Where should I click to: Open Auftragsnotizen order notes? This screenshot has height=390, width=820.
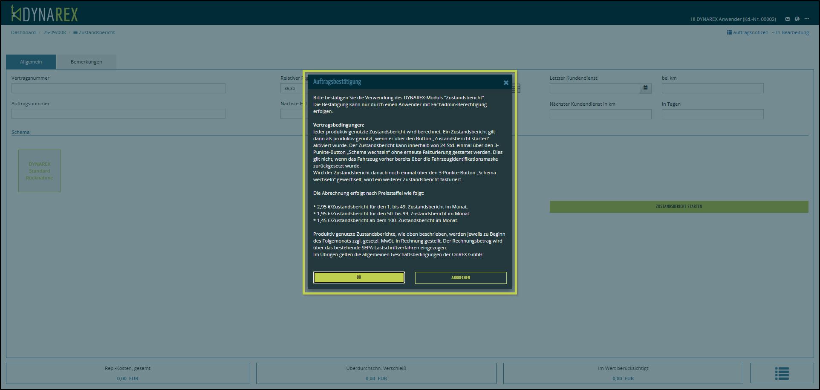pos(748,32)
